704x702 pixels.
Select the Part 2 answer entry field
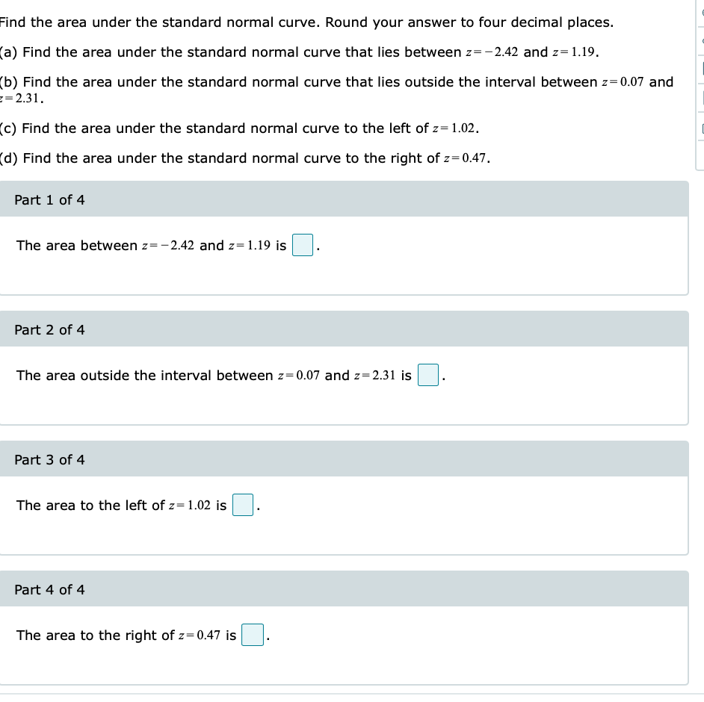pos(427,375)
